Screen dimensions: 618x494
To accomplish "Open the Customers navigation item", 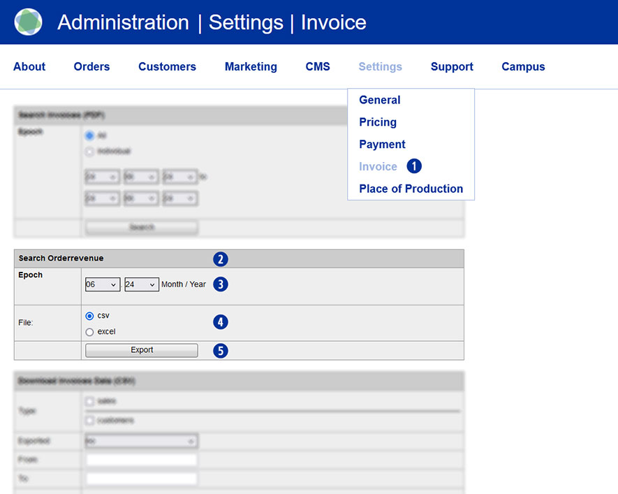I will [167, 67].
